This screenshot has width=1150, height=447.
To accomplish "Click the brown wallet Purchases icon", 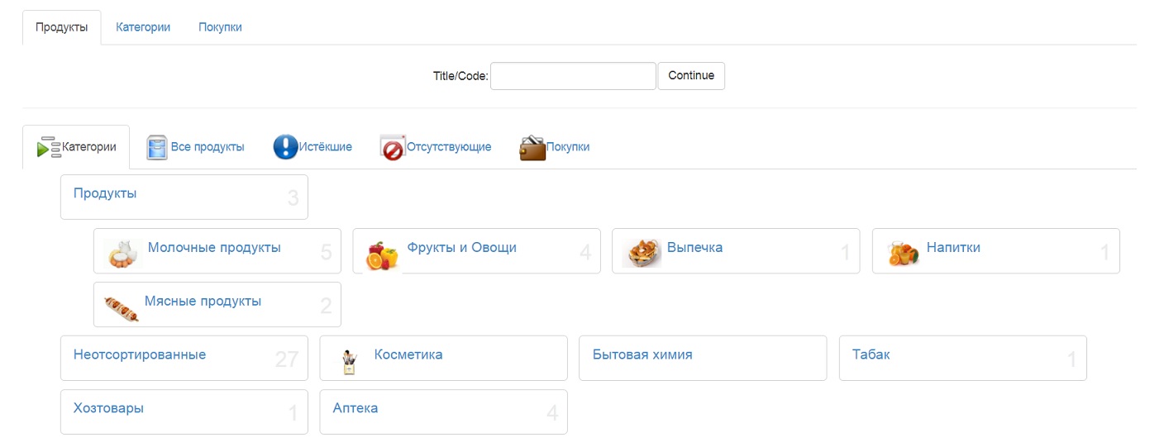I will click(532, 147).
